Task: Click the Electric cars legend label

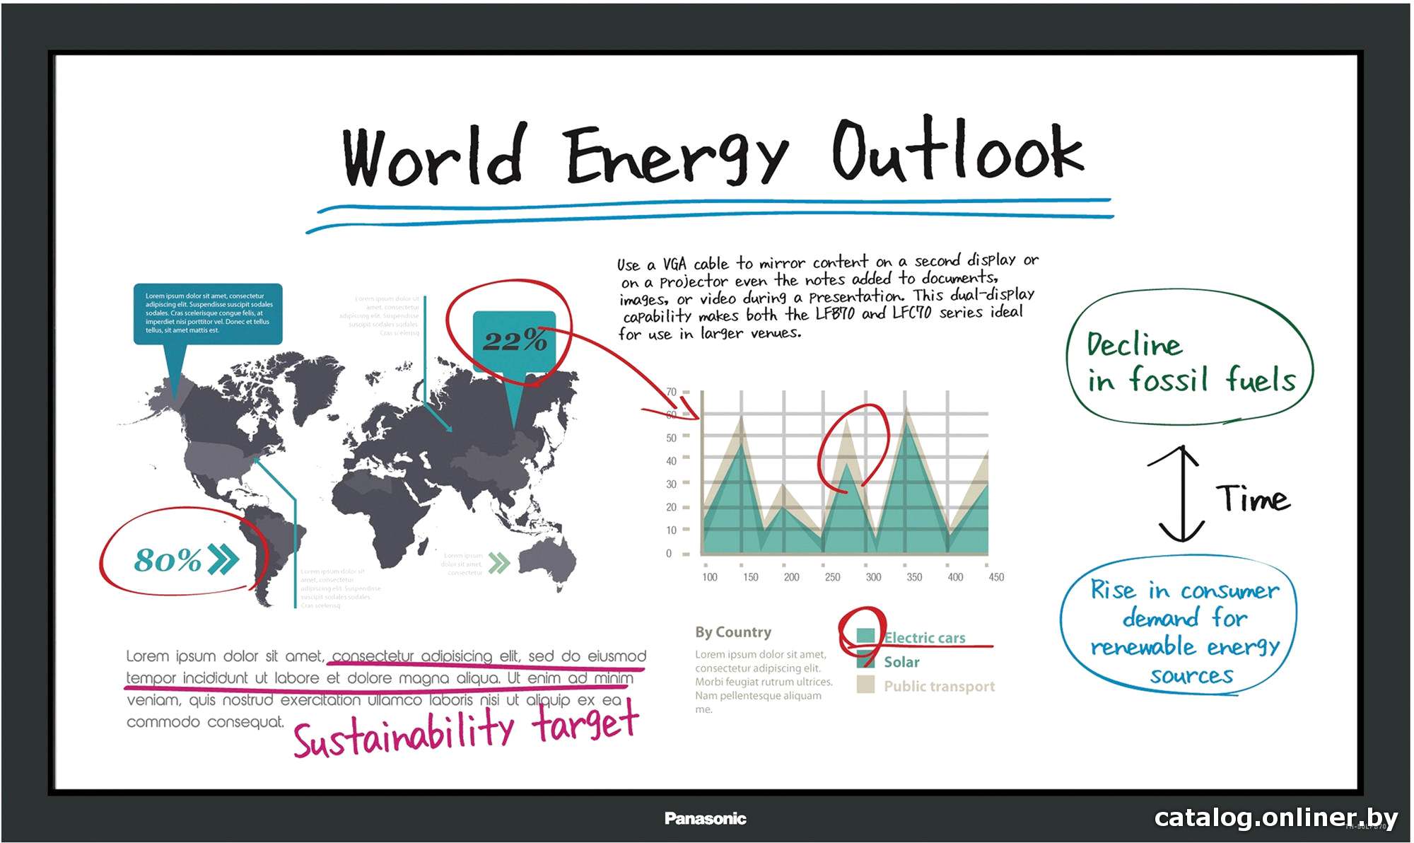Action: pyautogui.click(x=925, y=638)
